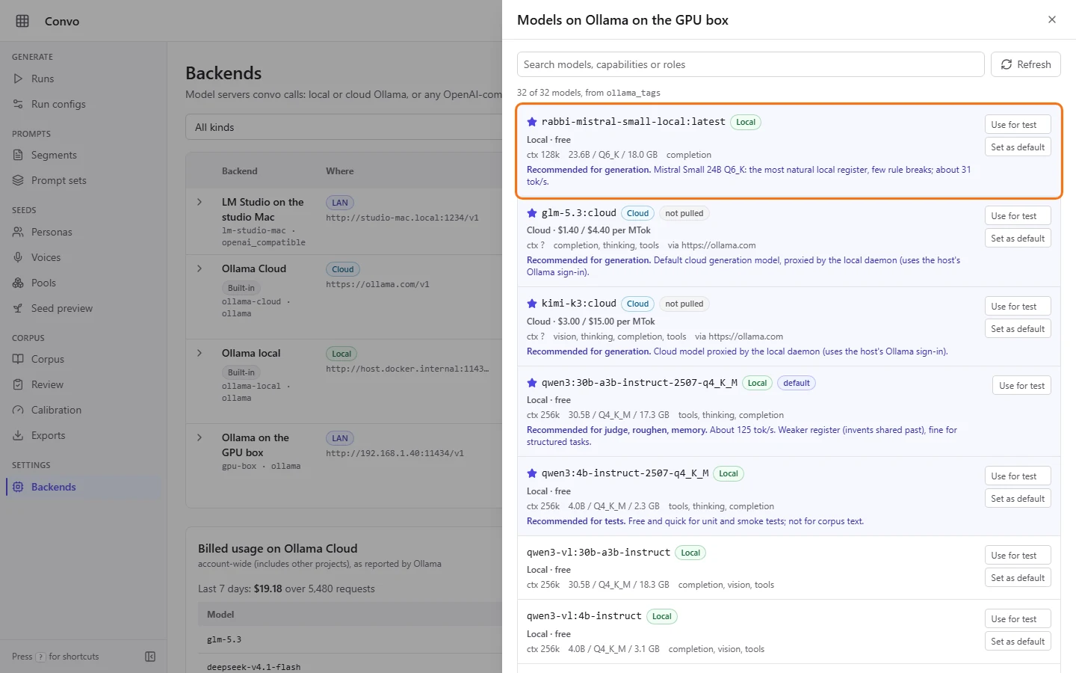
Task: Click the search models input field
Action: coord(750,64)
